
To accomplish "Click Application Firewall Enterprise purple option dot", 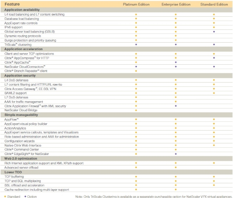I will (x=176, y=106).
